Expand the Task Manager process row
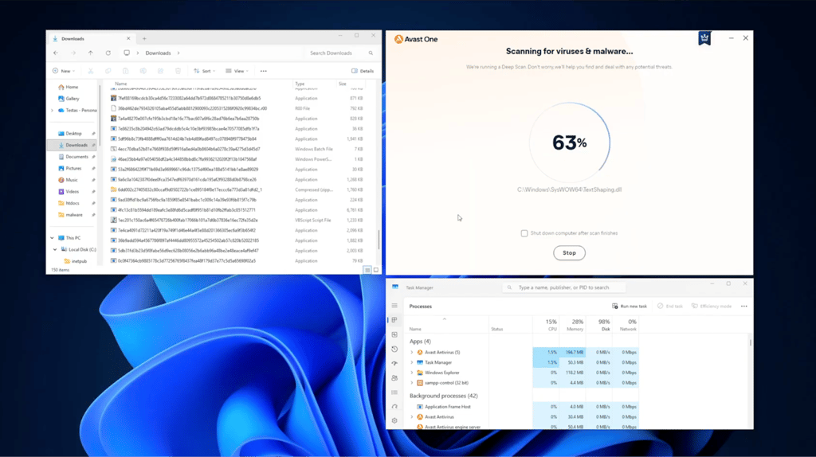 (x=412, y=362)
